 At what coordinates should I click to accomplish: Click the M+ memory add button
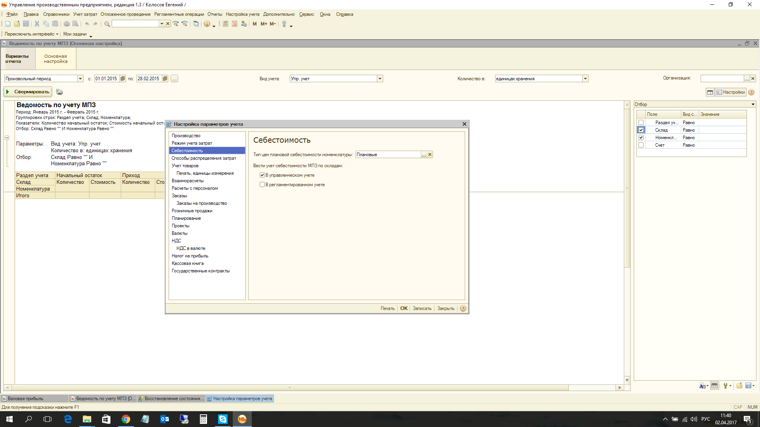pos(264,24)
